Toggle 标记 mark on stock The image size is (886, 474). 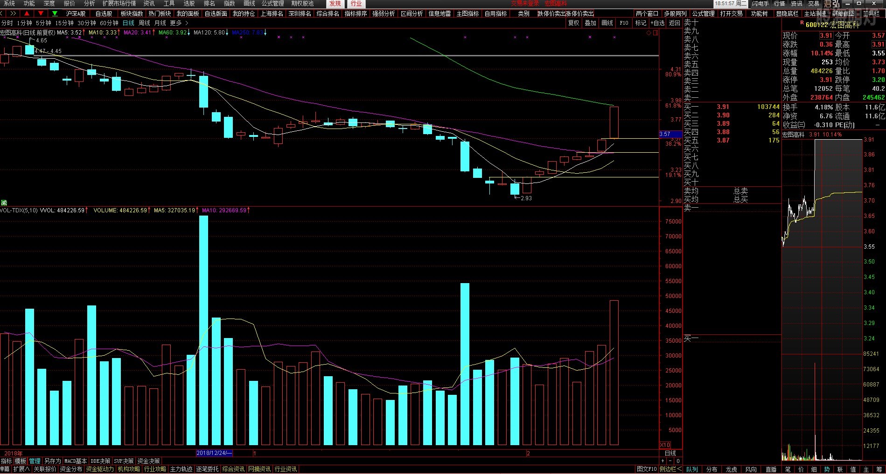tap(641, 23)
